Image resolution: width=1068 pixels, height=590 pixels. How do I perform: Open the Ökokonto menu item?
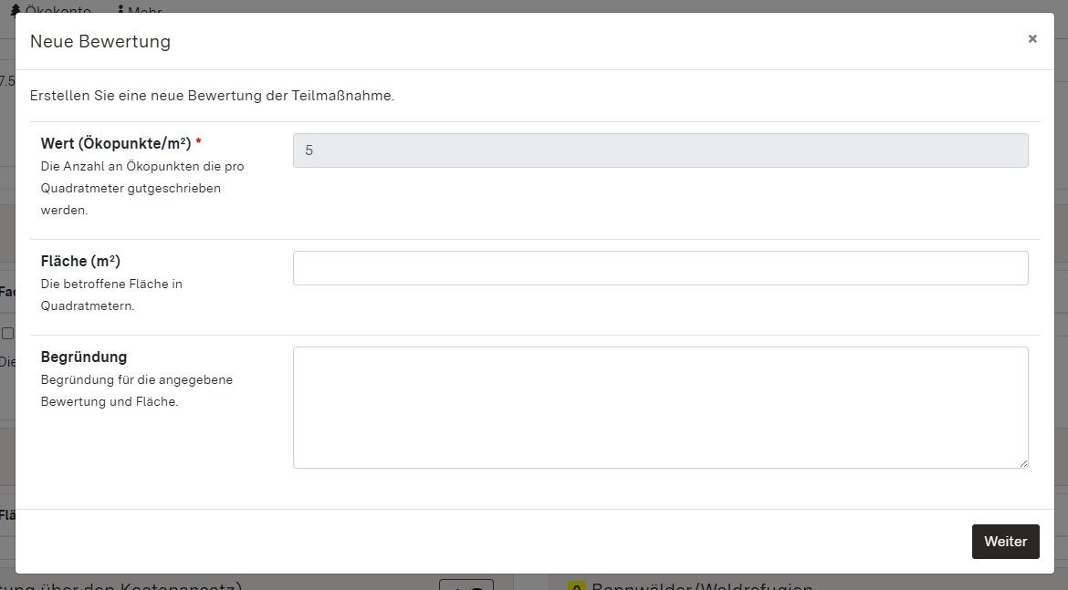coord(57,8)
